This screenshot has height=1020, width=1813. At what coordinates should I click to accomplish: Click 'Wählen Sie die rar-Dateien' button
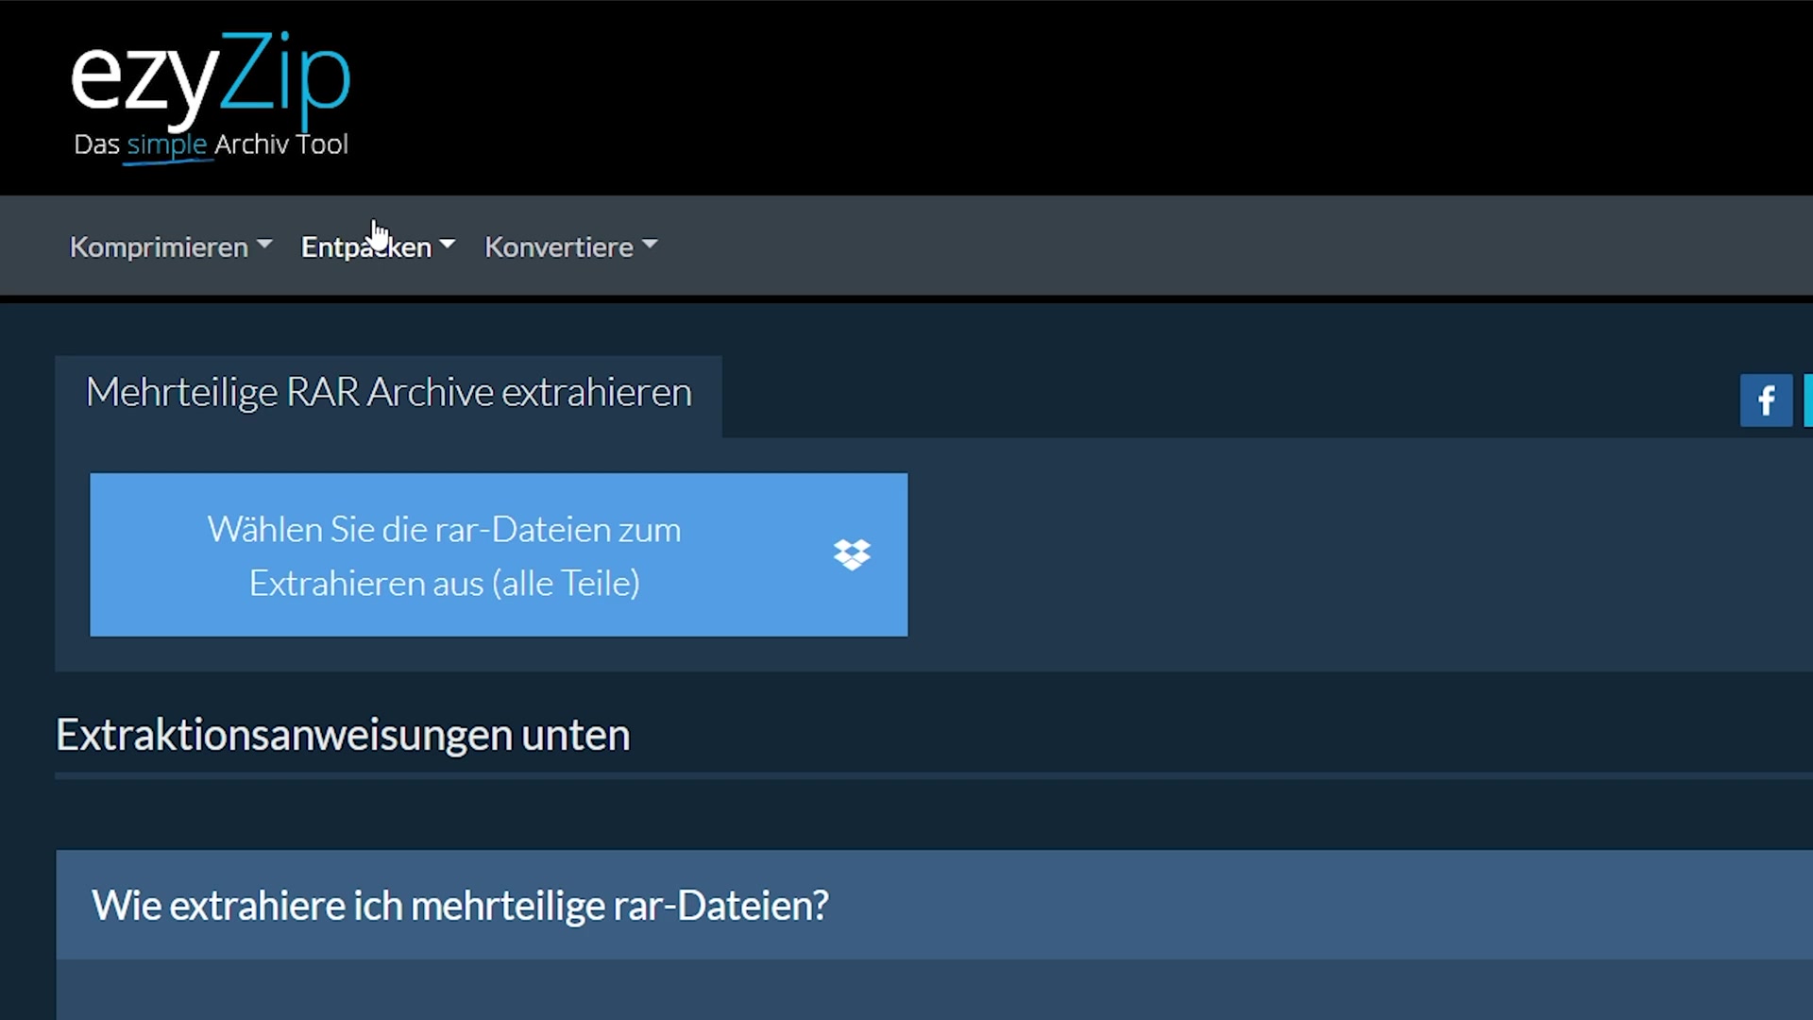499,554
